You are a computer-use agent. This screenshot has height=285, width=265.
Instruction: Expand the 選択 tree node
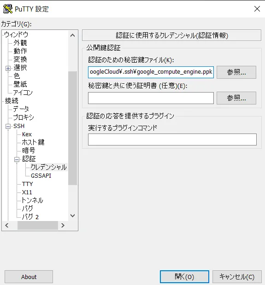[8, 68]
